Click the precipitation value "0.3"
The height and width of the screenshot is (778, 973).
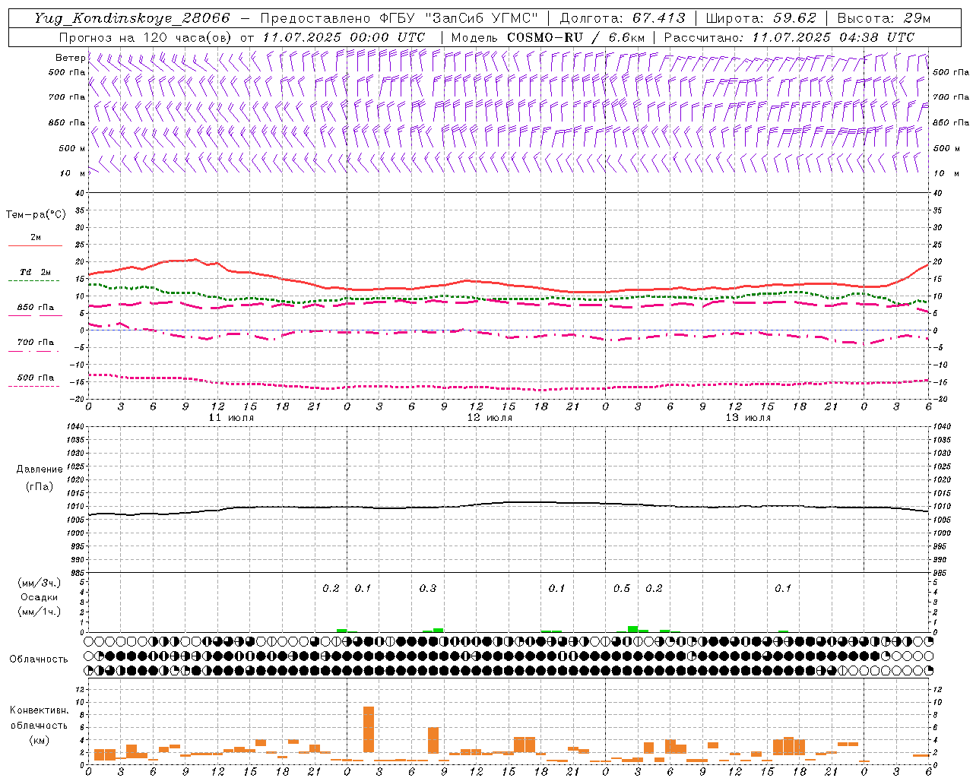[428, 588]
